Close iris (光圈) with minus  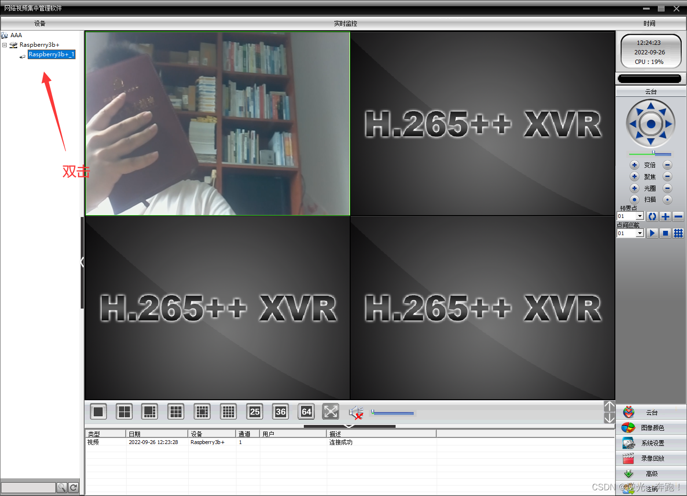667,188
